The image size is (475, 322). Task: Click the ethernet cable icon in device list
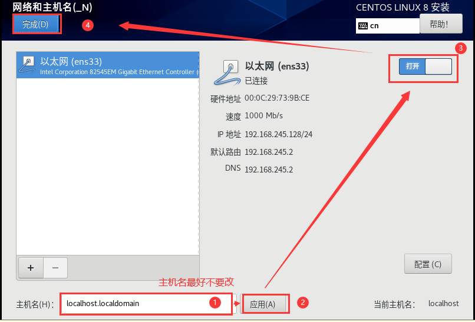click(x=27, y=65)
